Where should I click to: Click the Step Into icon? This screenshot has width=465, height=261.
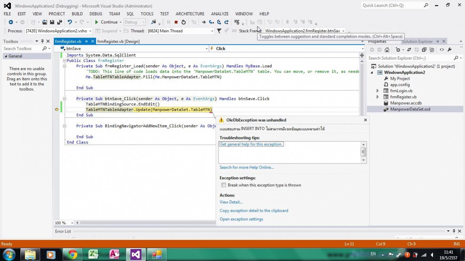(x=211, y=22)
